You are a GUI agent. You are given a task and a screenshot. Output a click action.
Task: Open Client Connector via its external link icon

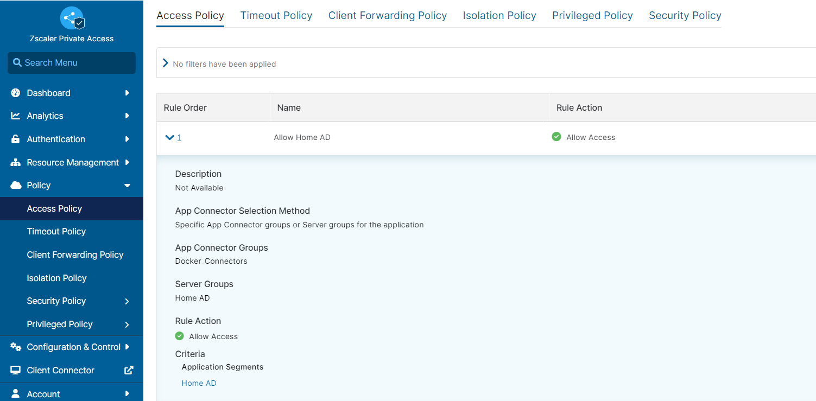129,370
